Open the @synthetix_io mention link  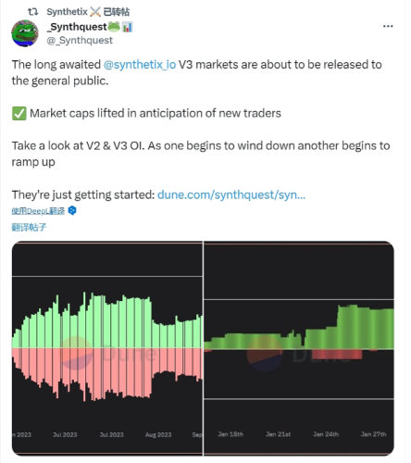point(140,65)
